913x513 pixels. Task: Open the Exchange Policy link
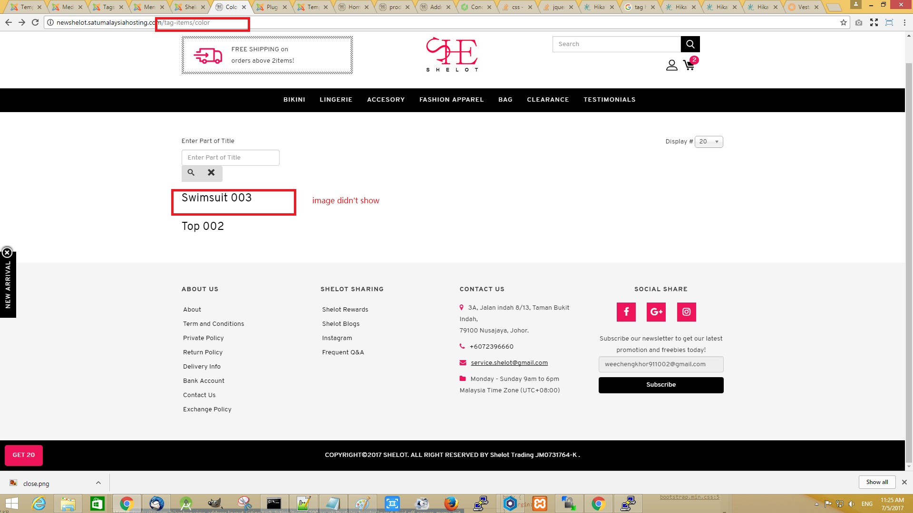click(207, 409)
